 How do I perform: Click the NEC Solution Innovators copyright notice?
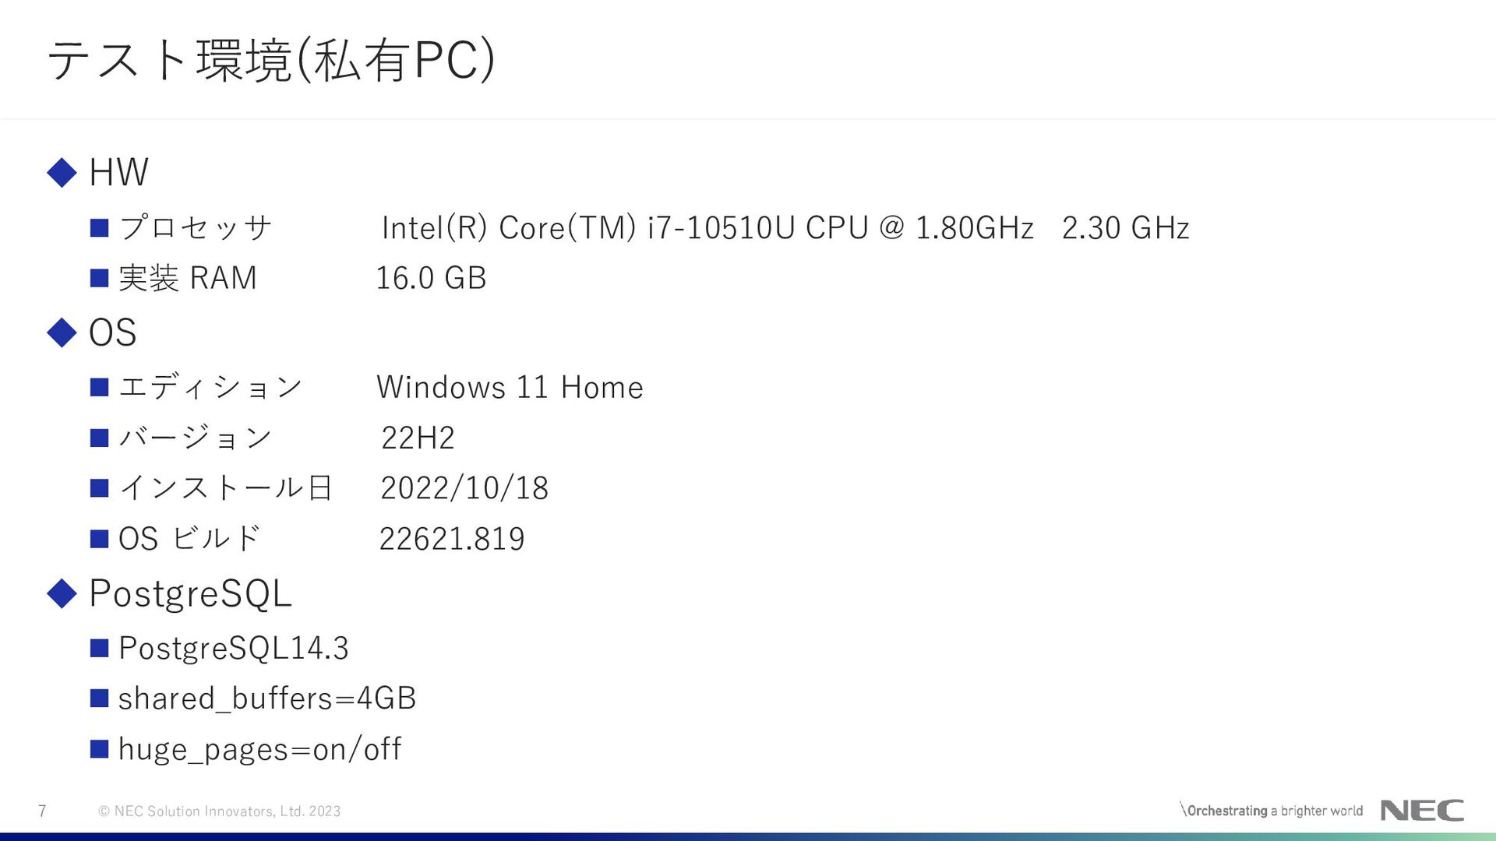(x=220, y=811)
